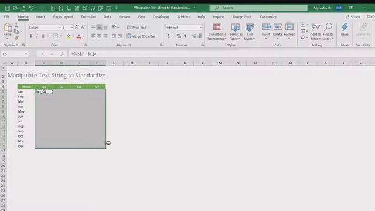Open Number group dialog launcher
This screenshot has height=211, width=375.
(202, 45)
